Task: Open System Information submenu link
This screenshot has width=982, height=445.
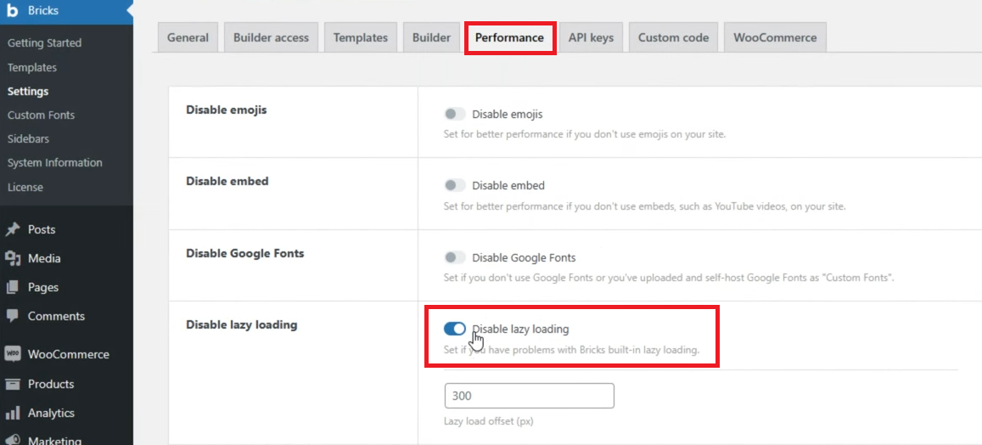Action: (54, 162)
